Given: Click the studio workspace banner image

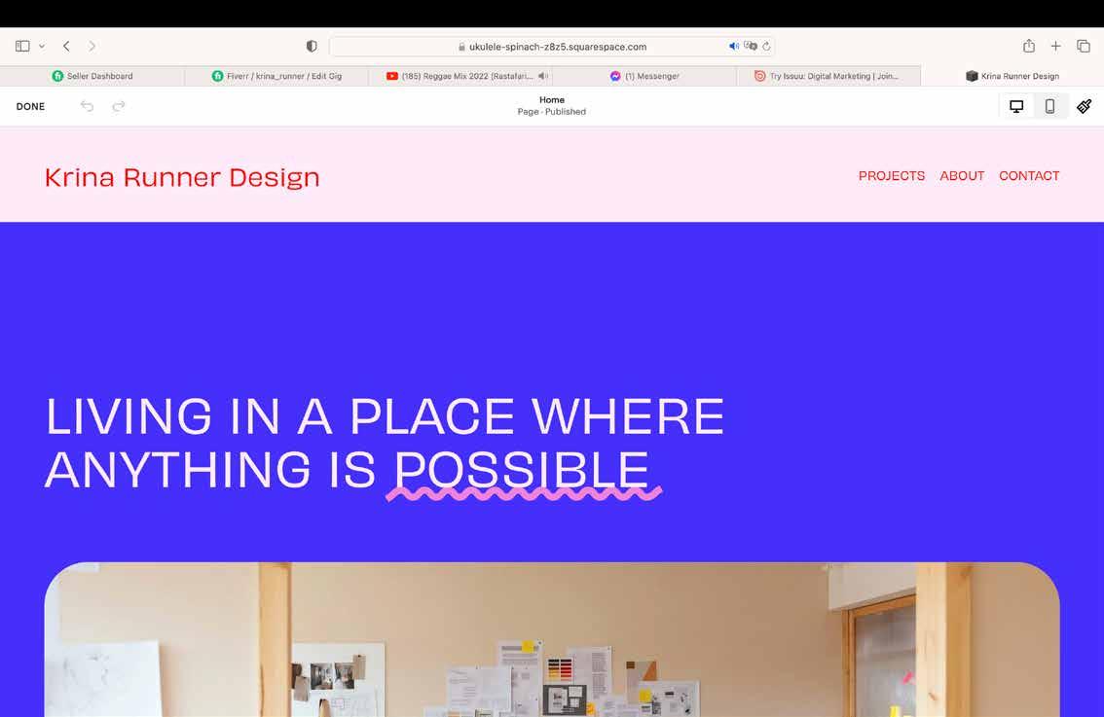Looking at the screenshot, I should 552,639.
